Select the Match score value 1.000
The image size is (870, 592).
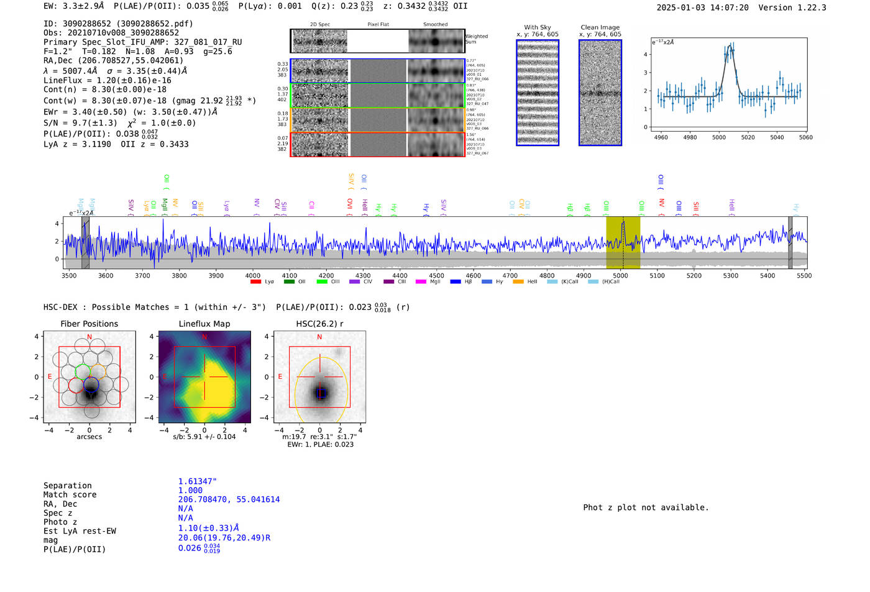coord(191,491)
